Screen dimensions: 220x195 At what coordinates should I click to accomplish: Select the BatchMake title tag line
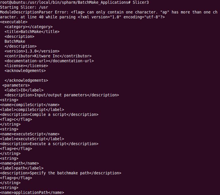[32, 32]
